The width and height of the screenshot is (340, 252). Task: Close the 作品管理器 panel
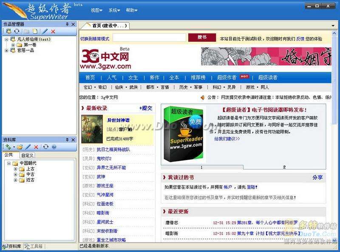pyautogui.click(x=73, y=24)
